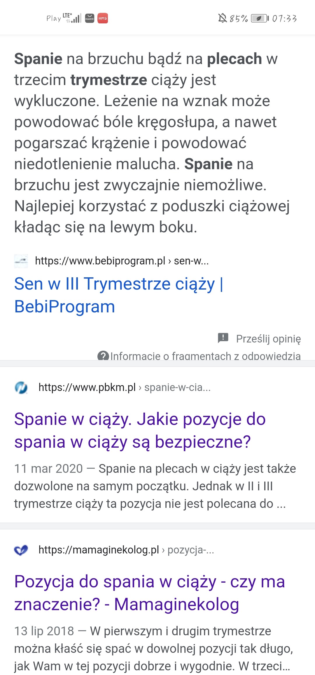Tap the Huawei AppGallery notification icon
The image size is (315, 675).
click(90, 18)
